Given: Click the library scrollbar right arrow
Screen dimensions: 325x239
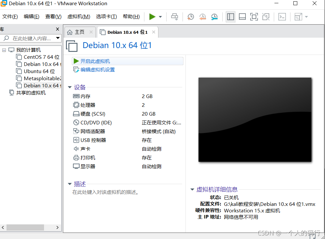Looking at the screenshot, I should point(57,227).
